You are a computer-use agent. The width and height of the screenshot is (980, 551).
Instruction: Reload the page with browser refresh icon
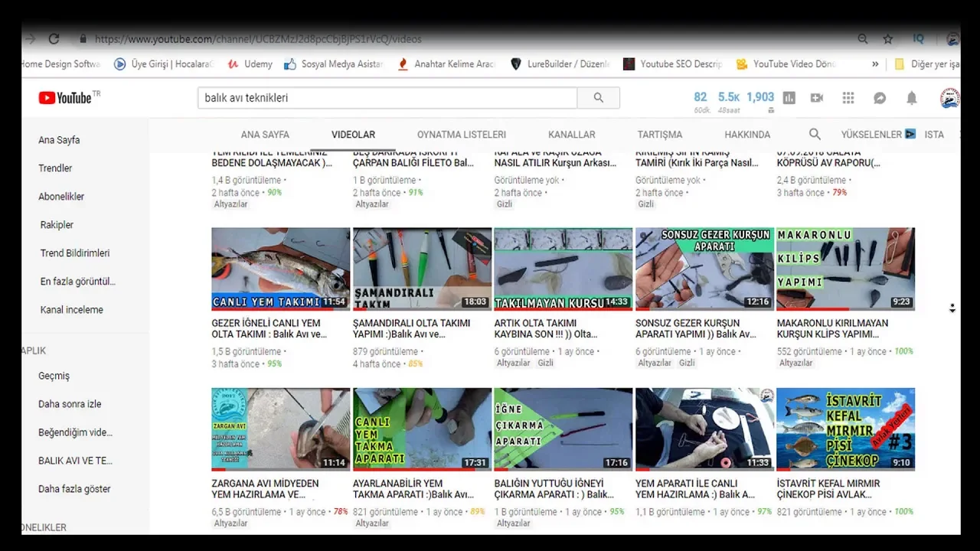[x=54, y=38]
